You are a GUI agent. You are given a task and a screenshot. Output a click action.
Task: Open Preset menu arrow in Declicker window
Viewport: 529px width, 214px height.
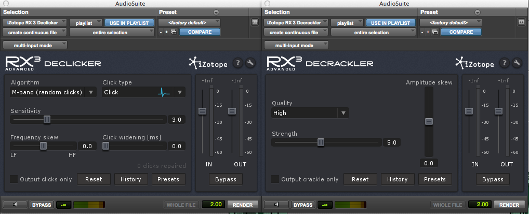coord(216,12)
